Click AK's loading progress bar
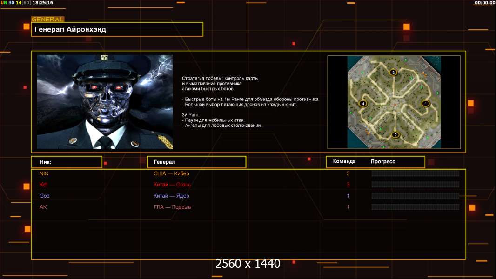 click(416, 207)
